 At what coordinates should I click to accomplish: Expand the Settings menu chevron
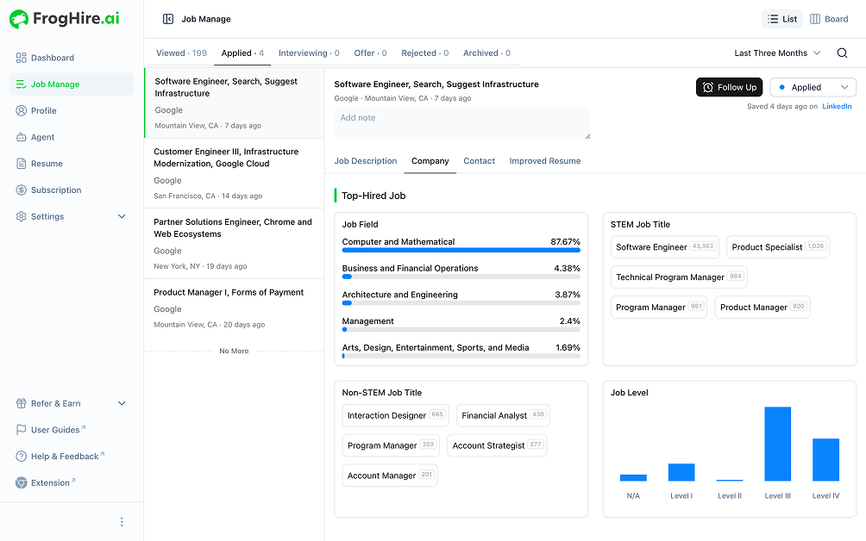coord(122,217)
